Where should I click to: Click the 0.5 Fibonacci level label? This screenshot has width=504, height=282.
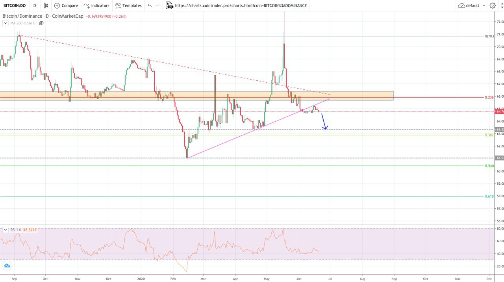point(489,166)
